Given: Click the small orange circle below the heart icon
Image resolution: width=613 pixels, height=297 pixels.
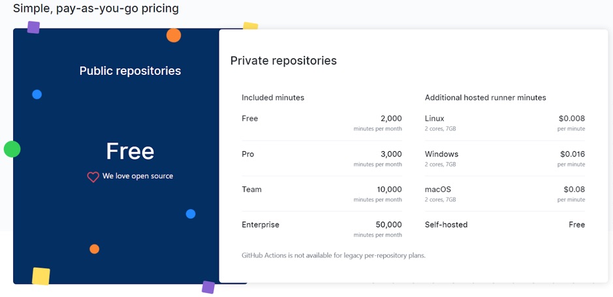Looking at the screenshot, I should (95, 249).
